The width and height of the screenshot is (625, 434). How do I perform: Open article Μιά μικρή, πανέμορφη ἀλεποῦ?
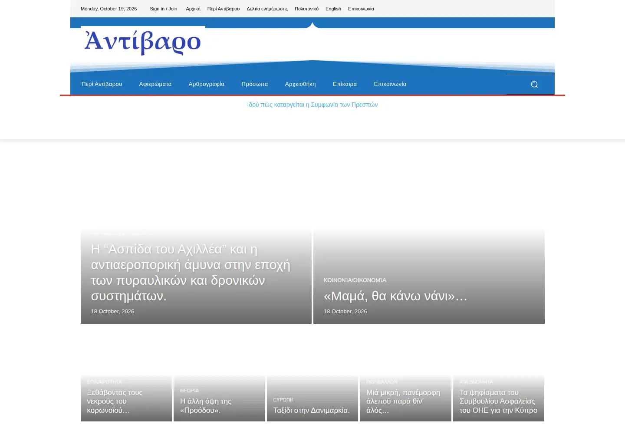point(403,401)
